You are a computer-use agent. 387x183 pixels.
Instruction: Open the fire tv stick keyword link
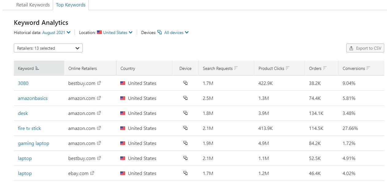[x=29, y=128]
